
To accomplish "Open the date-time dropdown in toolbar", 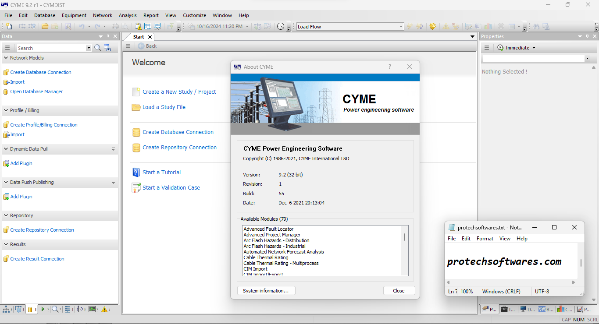I will pos(247,26).
